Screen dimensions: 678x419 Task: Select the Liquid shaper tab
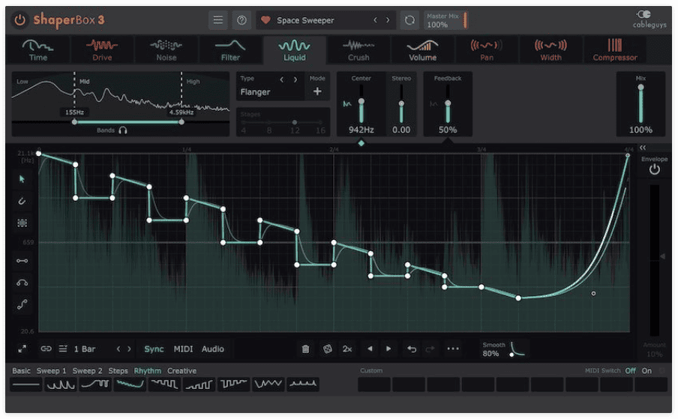pyautogui.click(x=295, y=50)
